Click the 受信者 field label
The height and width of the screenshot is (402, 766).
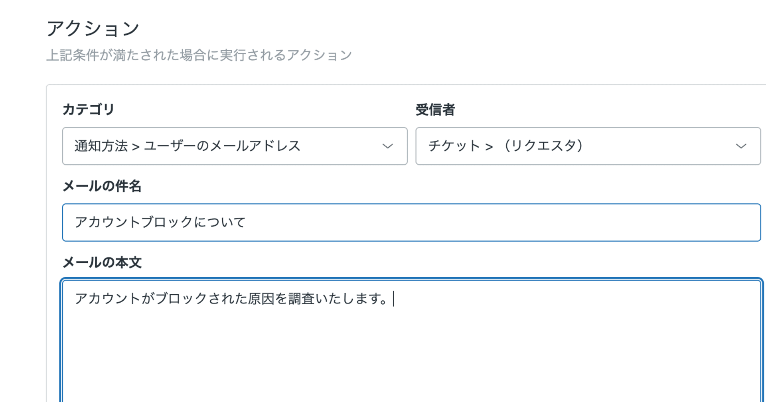(435, 109)
